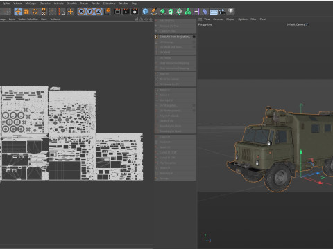The image size is (333, 249).
Task: Toggle Y axis lock
Action: pyautogui.click(x=90, y=11)
